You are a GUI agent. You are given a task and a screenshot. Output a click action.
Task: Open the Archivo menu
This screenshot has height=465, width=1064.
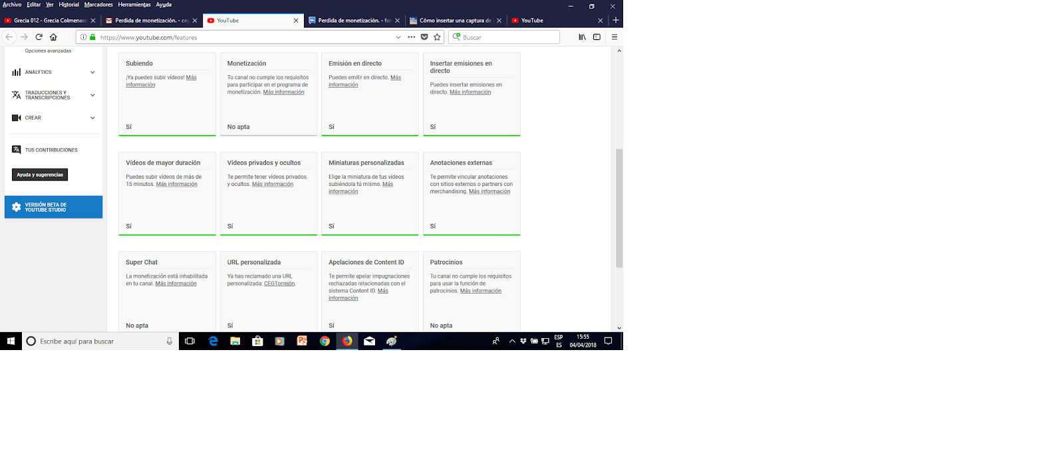(x=12, y=5)
